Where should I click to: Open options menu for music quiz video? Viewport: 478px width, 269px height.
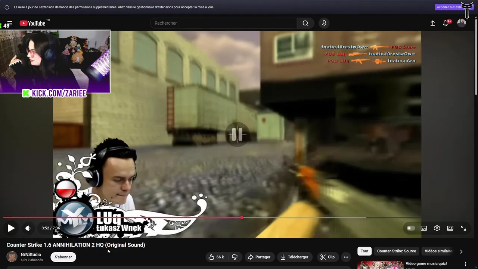(x=466, y=264)
